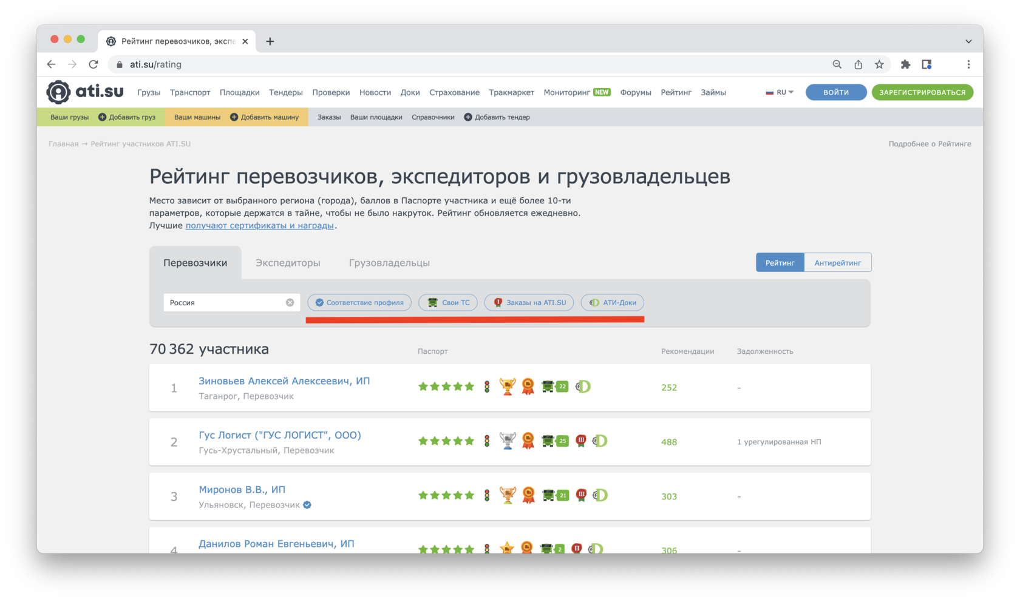
Task: Click the ATI-Доки D icon in Зиновьев row
Action: (x=583, y=387)
